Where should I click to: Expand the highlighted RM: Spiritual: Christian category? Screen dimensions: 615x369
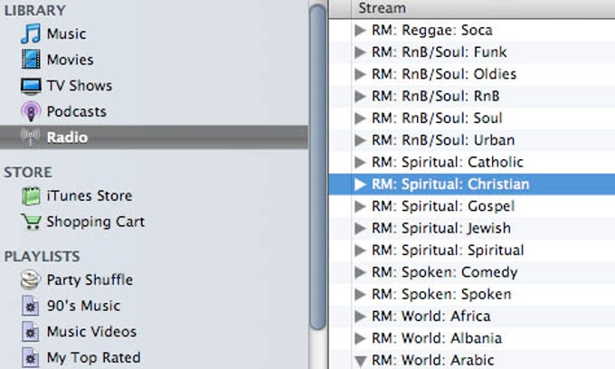tap(360, 184)
